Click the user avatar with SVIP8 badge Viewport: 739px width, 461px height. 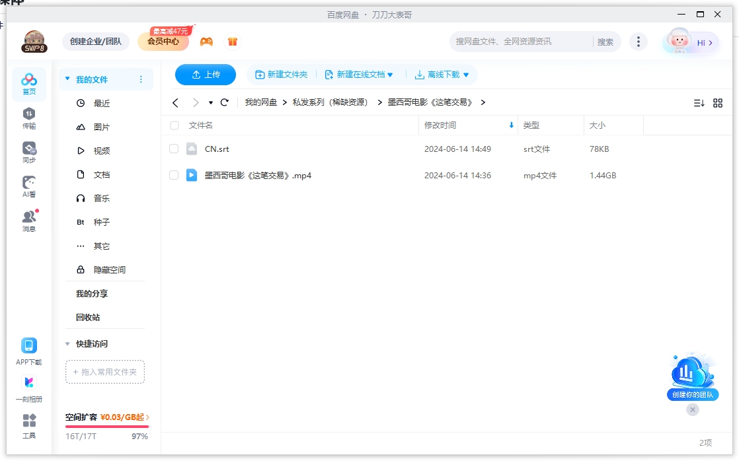tap(34, 42)
